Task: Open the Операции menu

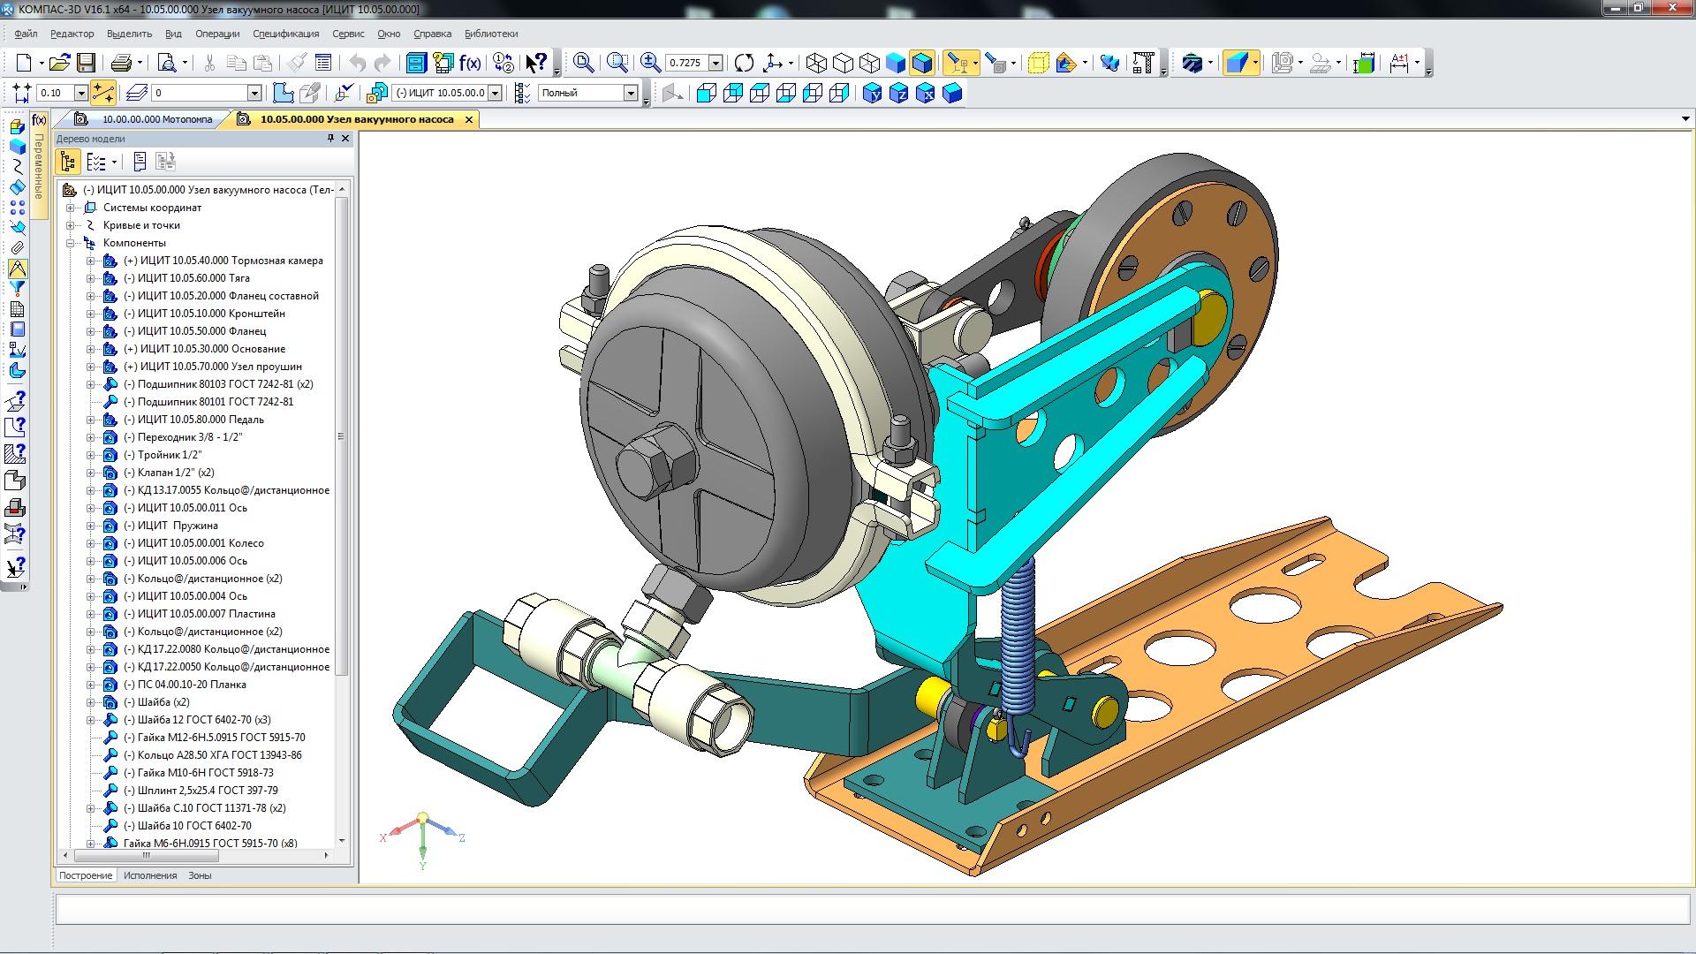Action: click(x=217, y=34)
